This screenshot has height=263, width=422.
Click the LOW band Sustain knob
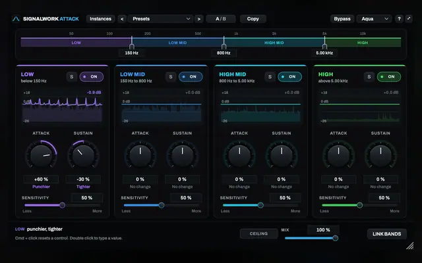click(83, 156)
